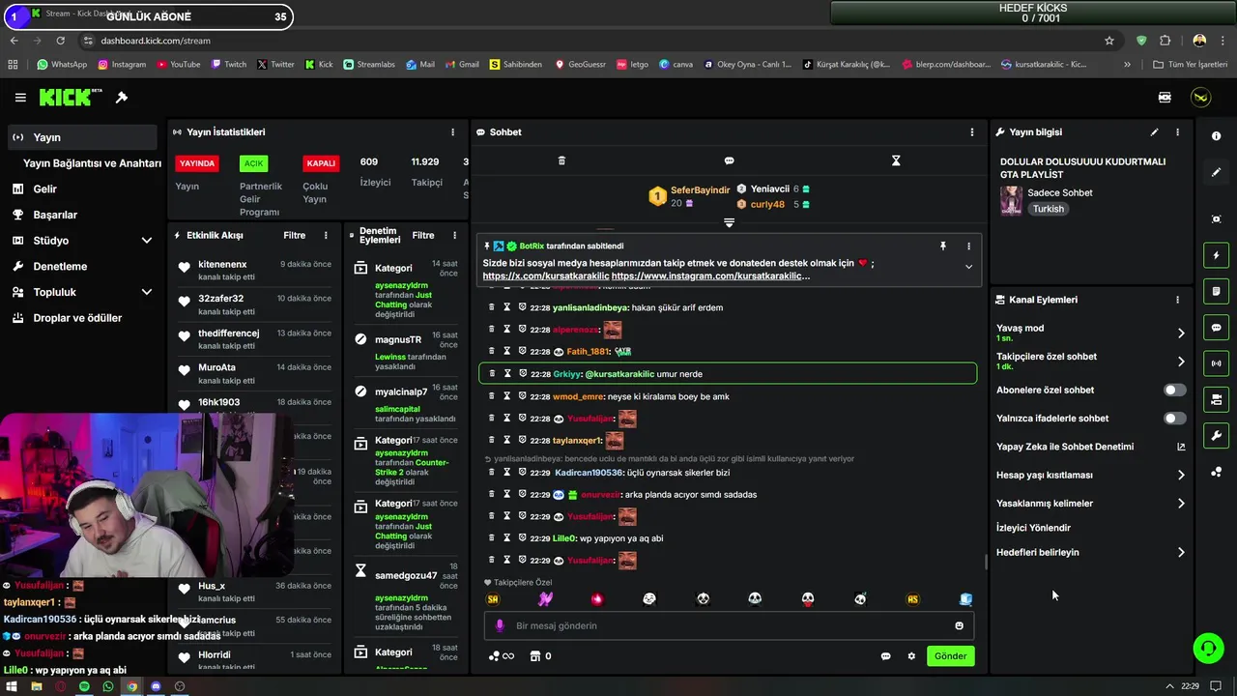Open Filtre in Etkinlik Akışı panel
Image resolution: width=1237 pixels, height=696 pixels.
point(294,235)
